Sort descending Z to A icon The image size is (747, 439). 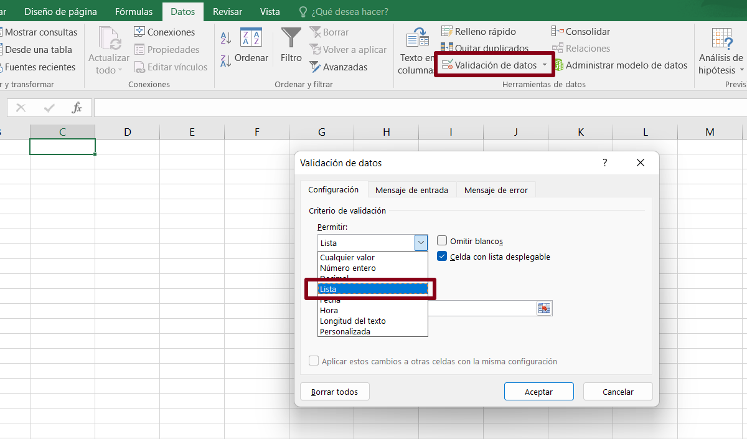pos(226,61)
